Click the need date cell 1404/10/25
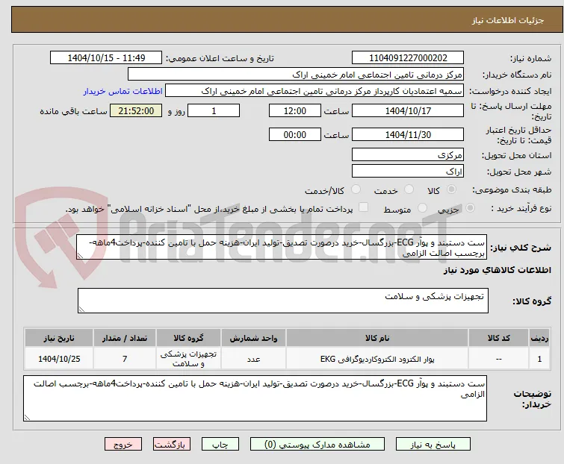Screen dimensions: 564x464 [59, 359]
